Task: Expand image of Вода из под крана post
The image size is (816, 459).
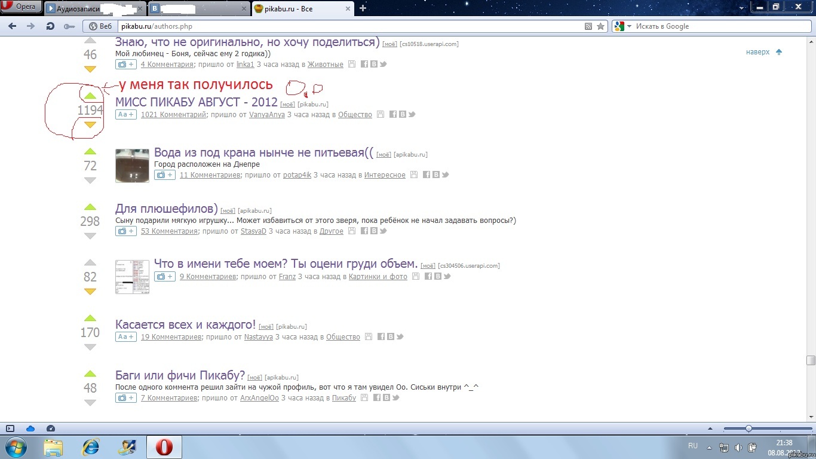Action: tap(165, 175)
